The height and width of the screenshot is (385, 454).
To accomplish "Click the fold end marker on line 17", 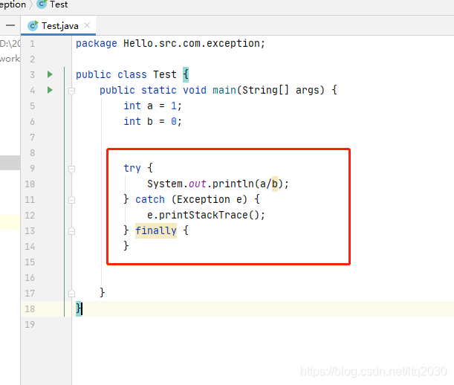I will (71, 294).
